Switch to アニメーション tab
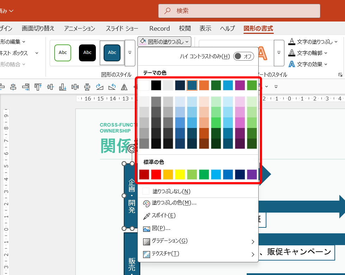The image size is (345, 275). pos(79,29)
